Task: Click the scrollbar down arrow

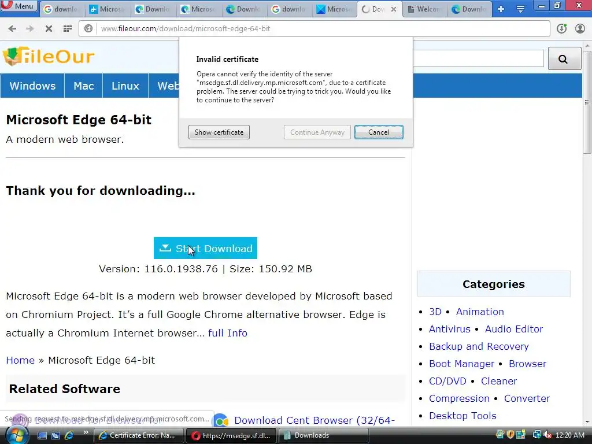Action: point(587,421)
